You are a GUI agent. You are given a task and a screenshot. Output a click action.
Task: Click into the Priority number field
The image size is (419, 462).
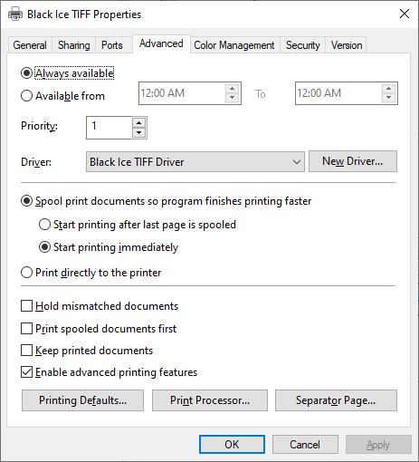(109, 128)
